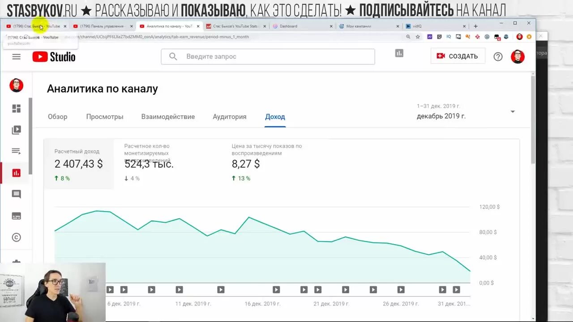
Task: Open the browser profile avatar in the toolbar
Action: click(x=519, y=37)
